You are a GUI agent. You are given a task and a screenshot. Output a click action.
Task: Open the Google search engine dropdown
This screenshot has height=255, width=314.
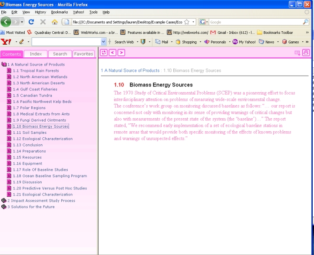coord(204,22)
